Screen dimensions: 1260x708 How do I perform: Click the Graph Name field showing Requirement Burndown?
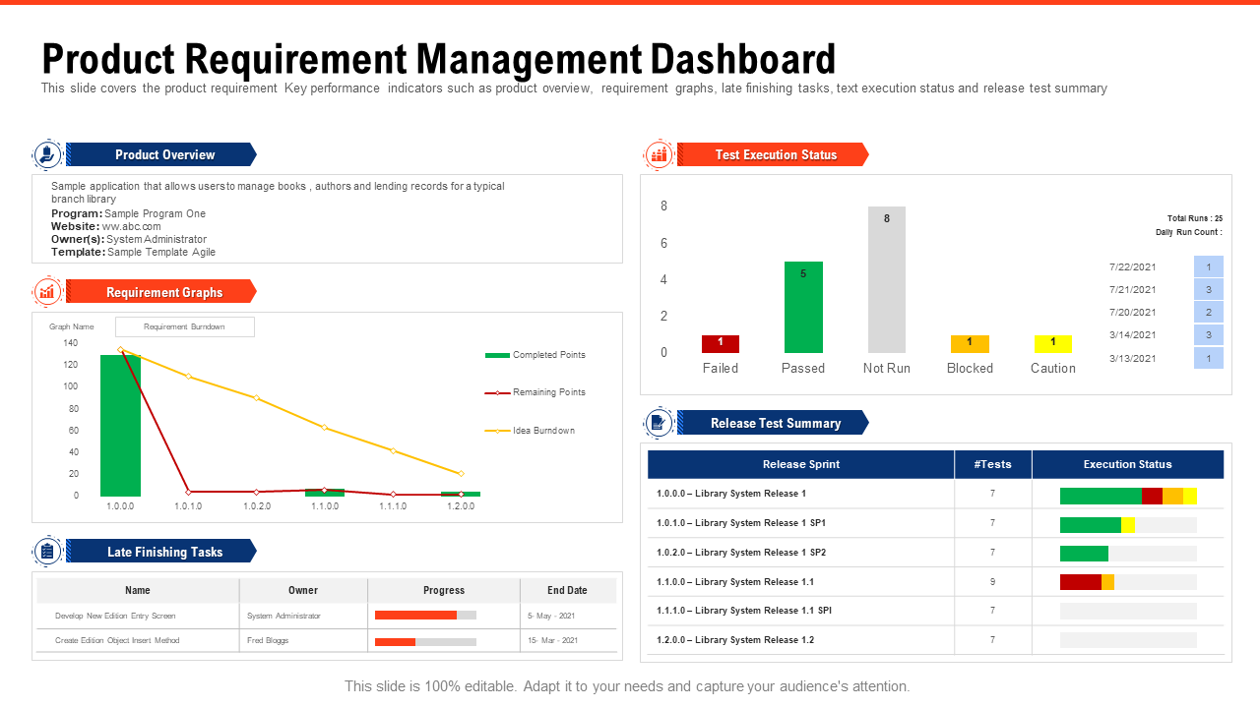[x=185, y=326]
